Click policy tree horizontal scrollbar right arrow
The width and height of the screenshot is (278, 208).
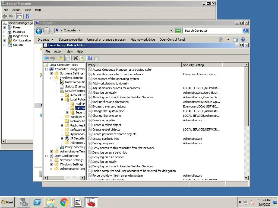coord(83,178)
